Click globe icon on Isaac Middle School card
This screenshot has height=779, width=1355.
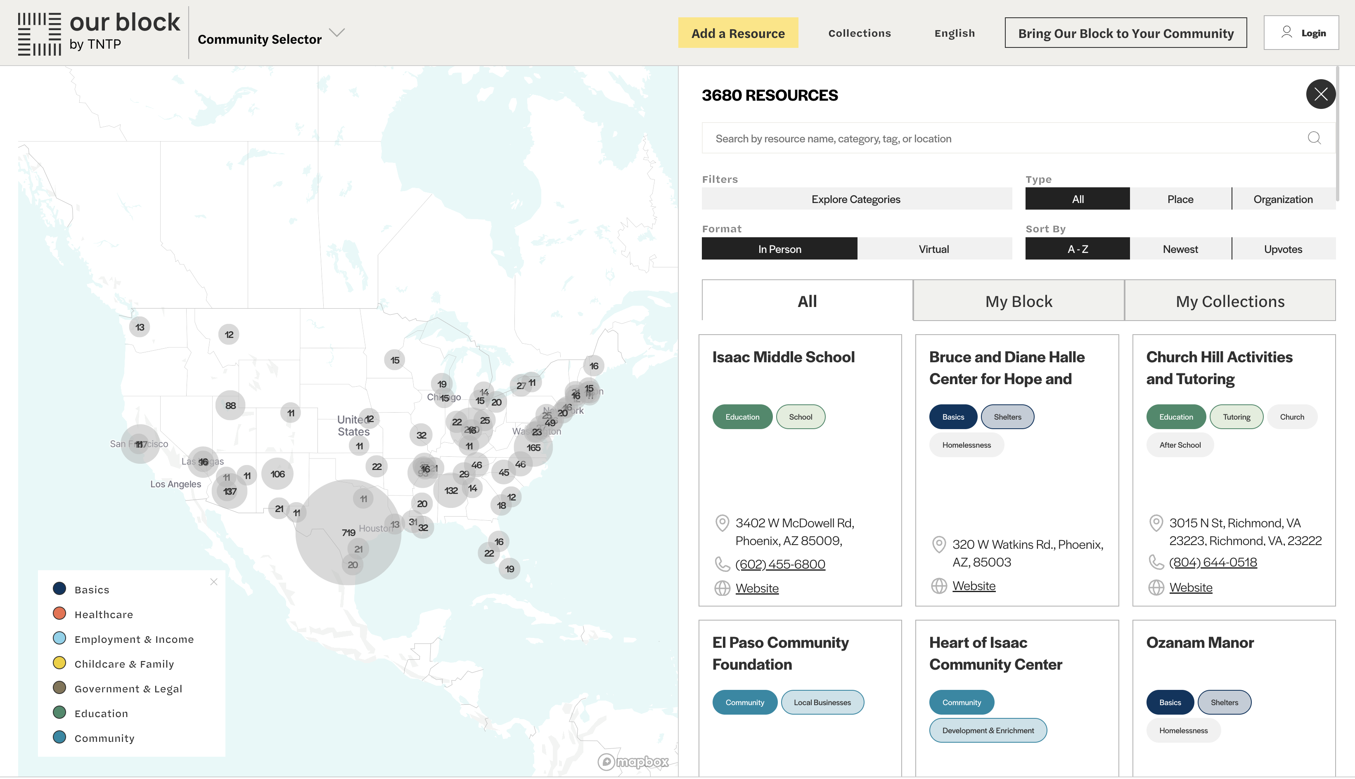(722, 588)
